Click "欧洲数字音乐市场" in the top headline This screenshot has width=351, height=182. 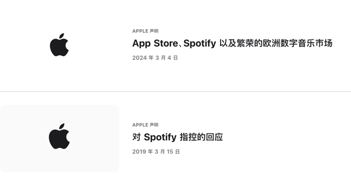click(x=298, y=43)
